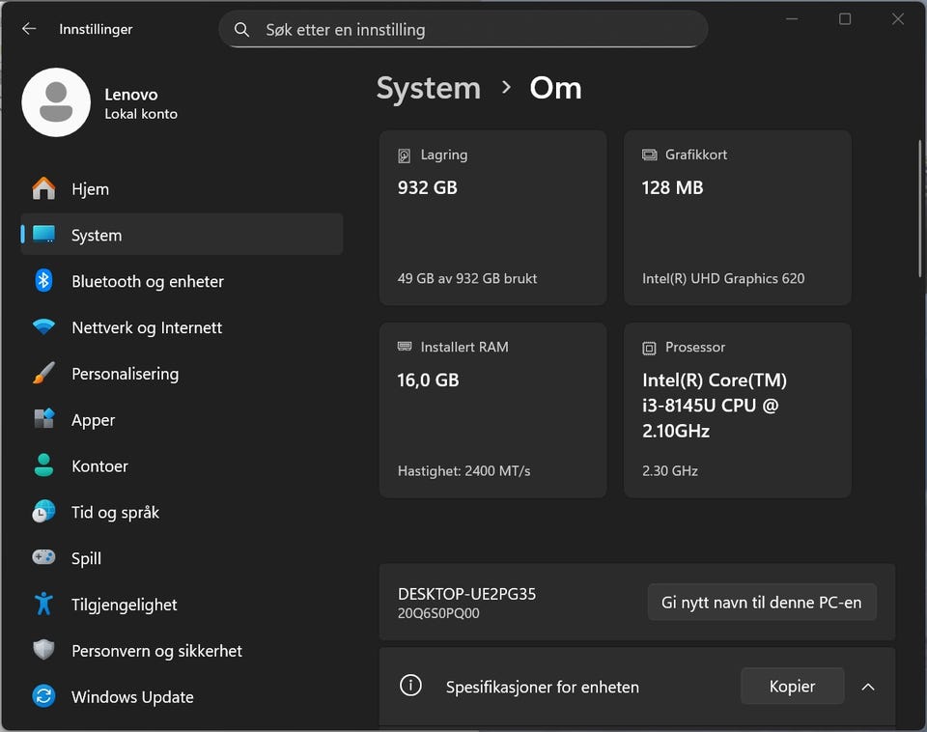Select Tid og språk in sidebar
Screen dimensions: 927x732
(115, 513)
